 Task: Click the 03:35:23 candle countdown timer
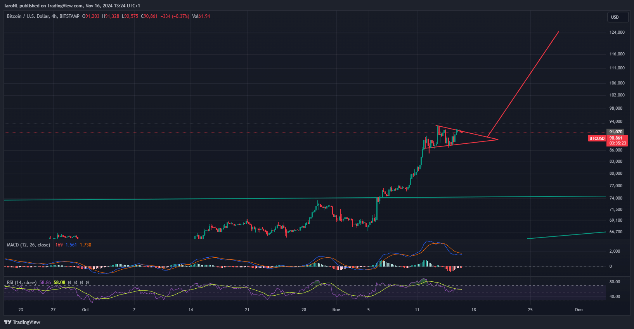pyautogui.click(x=617, y=143)
